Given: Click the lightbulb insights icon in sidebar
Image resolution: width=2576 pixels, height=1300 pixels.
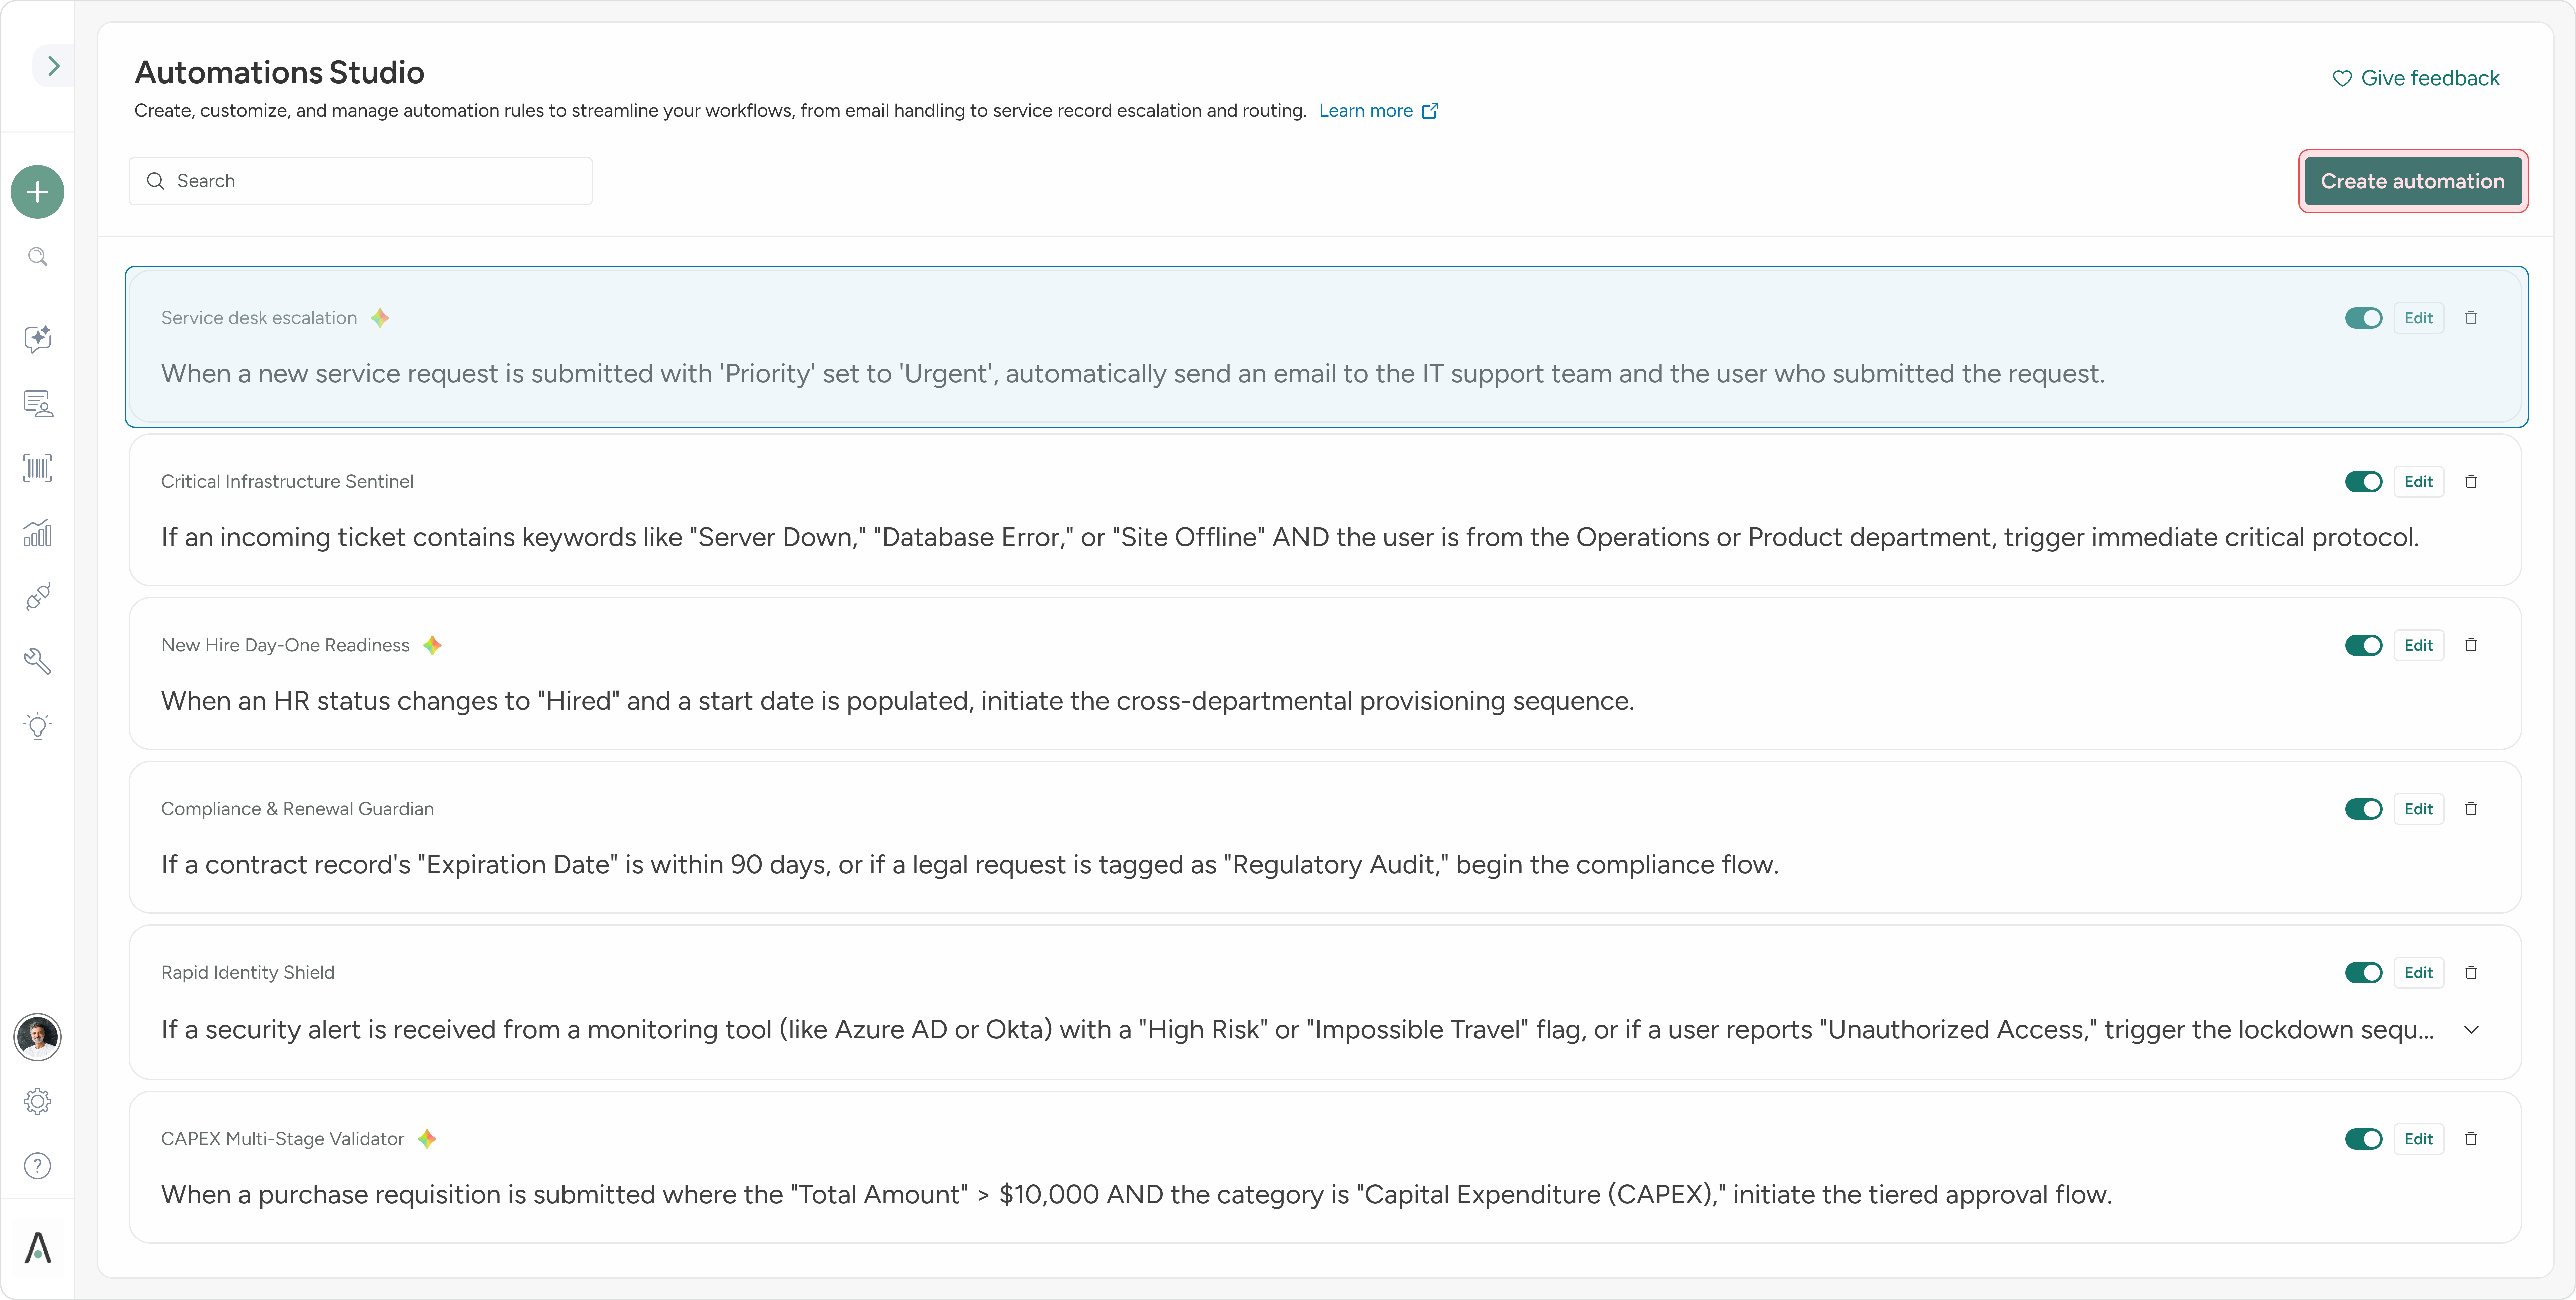Looking at the screenshot, I should [37, 726].
